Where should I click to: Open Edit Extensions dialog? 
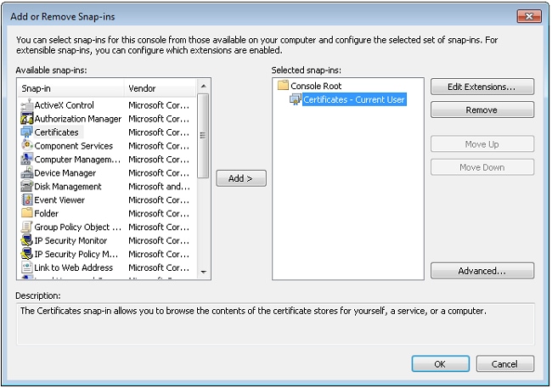[x=482, y=87]
